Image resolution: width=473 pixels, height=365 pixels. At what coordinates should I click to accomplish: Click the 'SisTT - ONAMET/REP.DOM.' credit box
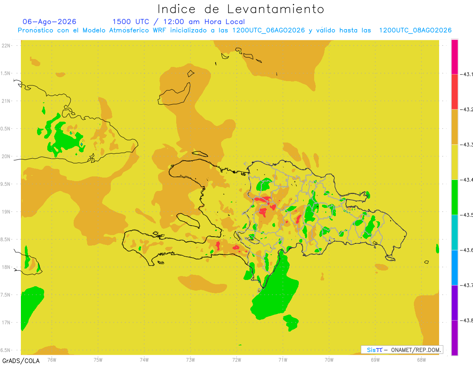click(402, 350)
